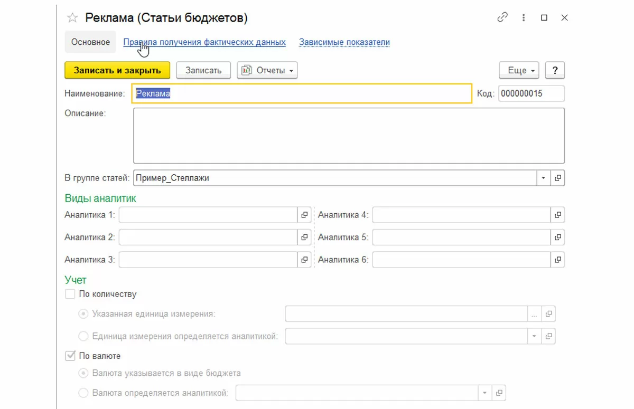Click the open icon beside Аналитика 5 field

[x=558, y=237]
